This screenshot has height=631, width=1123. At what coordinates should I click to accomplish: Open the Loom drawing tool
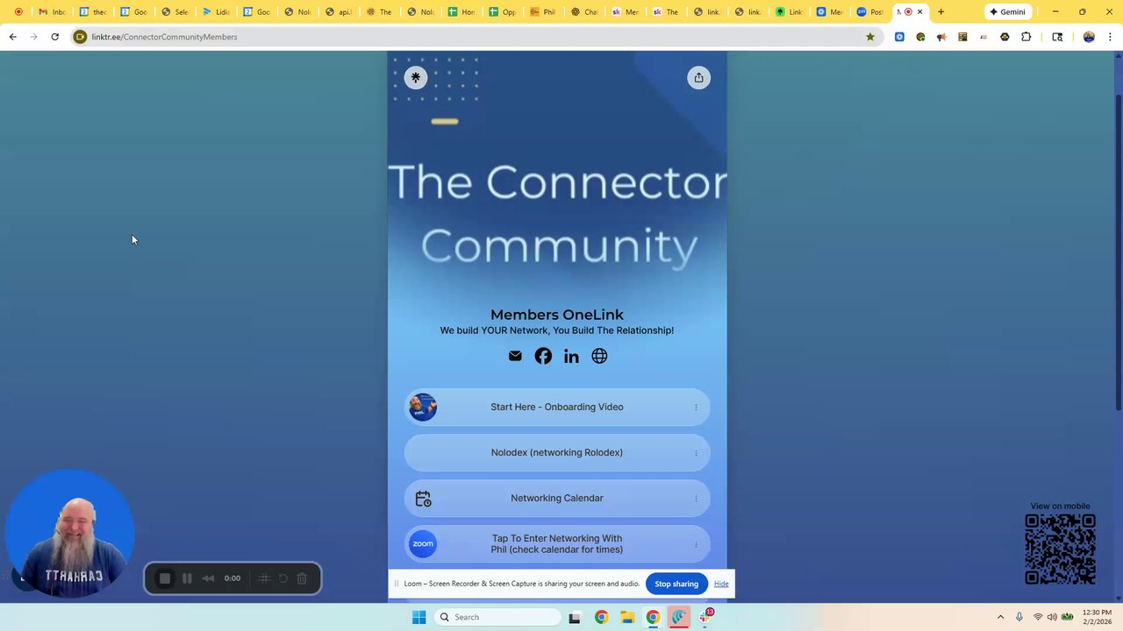click(263, 578)
